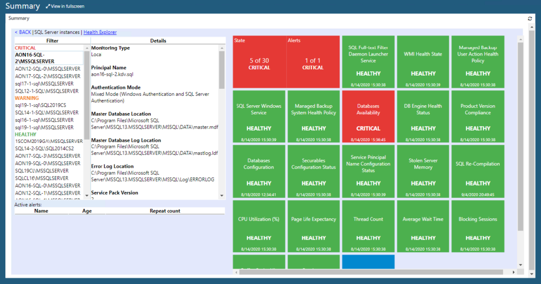Select sql17-1-sql\MSSQLSERVER instance

click(44, 84)
